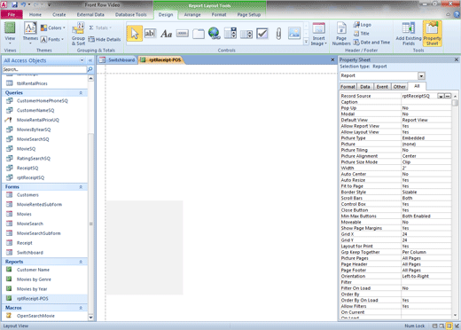This screenshot has width=461, height=330.
Task: Select the Text Box control tool
Action: coord(150,34)
